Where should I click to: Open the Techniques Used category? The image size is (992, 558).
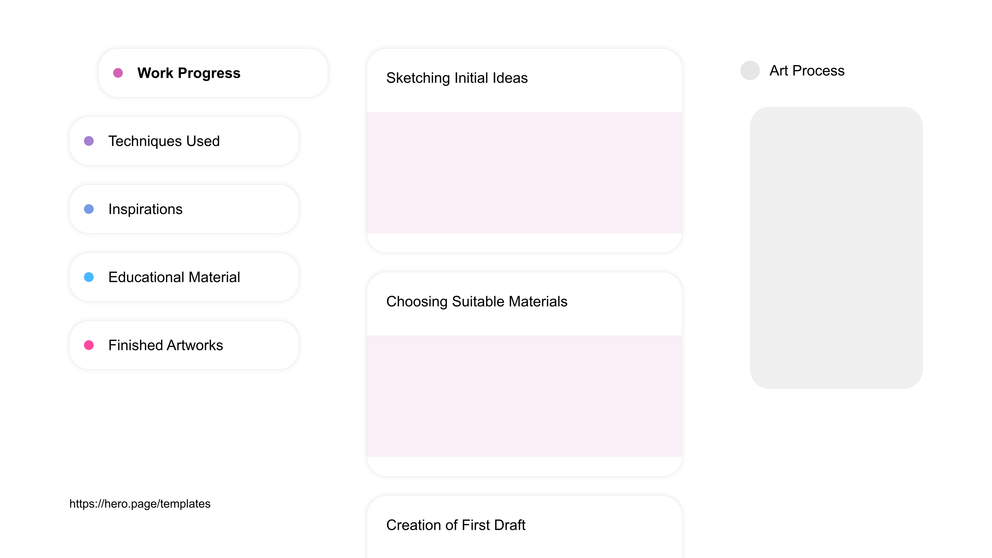184,141
